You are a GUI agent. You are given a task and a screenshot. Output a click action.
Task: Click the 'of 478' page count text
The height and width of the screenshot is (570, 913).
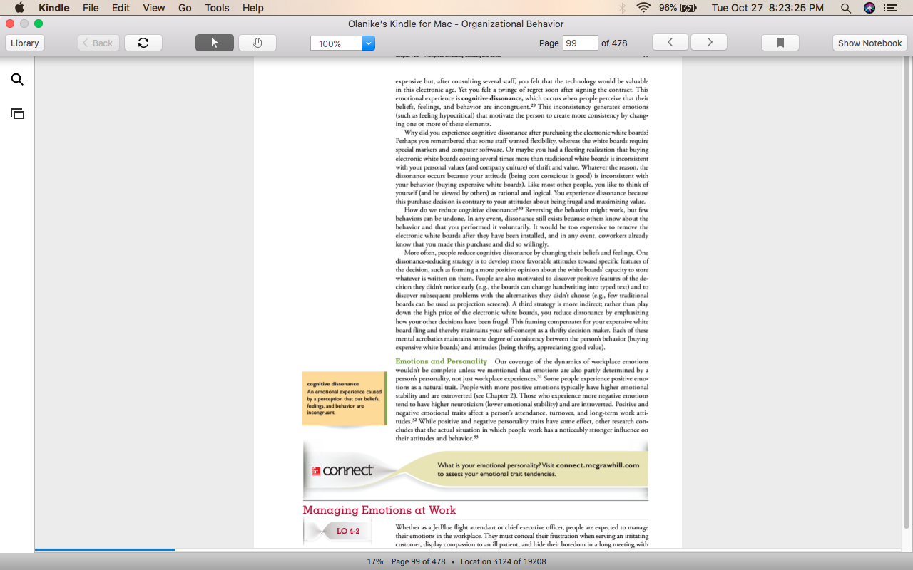click(614, 43)
